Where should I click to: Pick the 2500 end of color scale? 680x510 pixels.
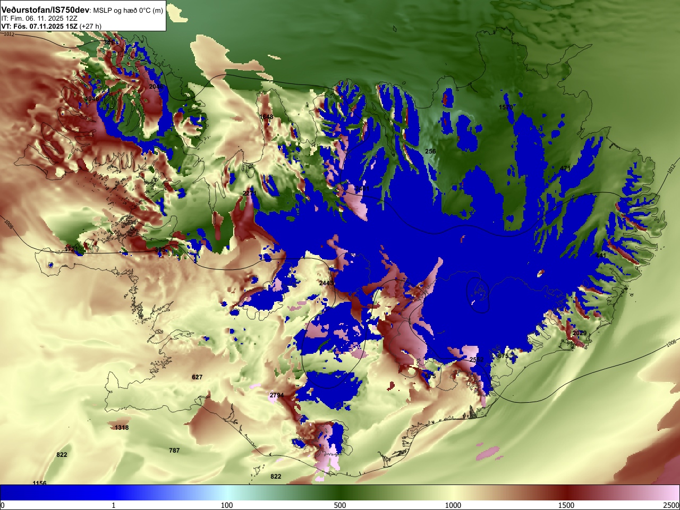[671, 505]
